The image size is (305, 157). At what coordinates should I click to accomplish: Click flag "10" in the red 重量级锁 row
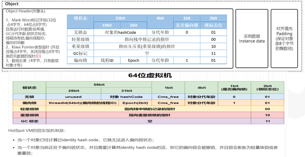[268, 115]
